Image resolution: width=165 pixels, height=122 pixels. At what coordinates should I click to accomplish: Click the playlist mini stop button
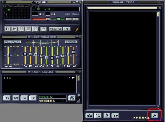48,101
